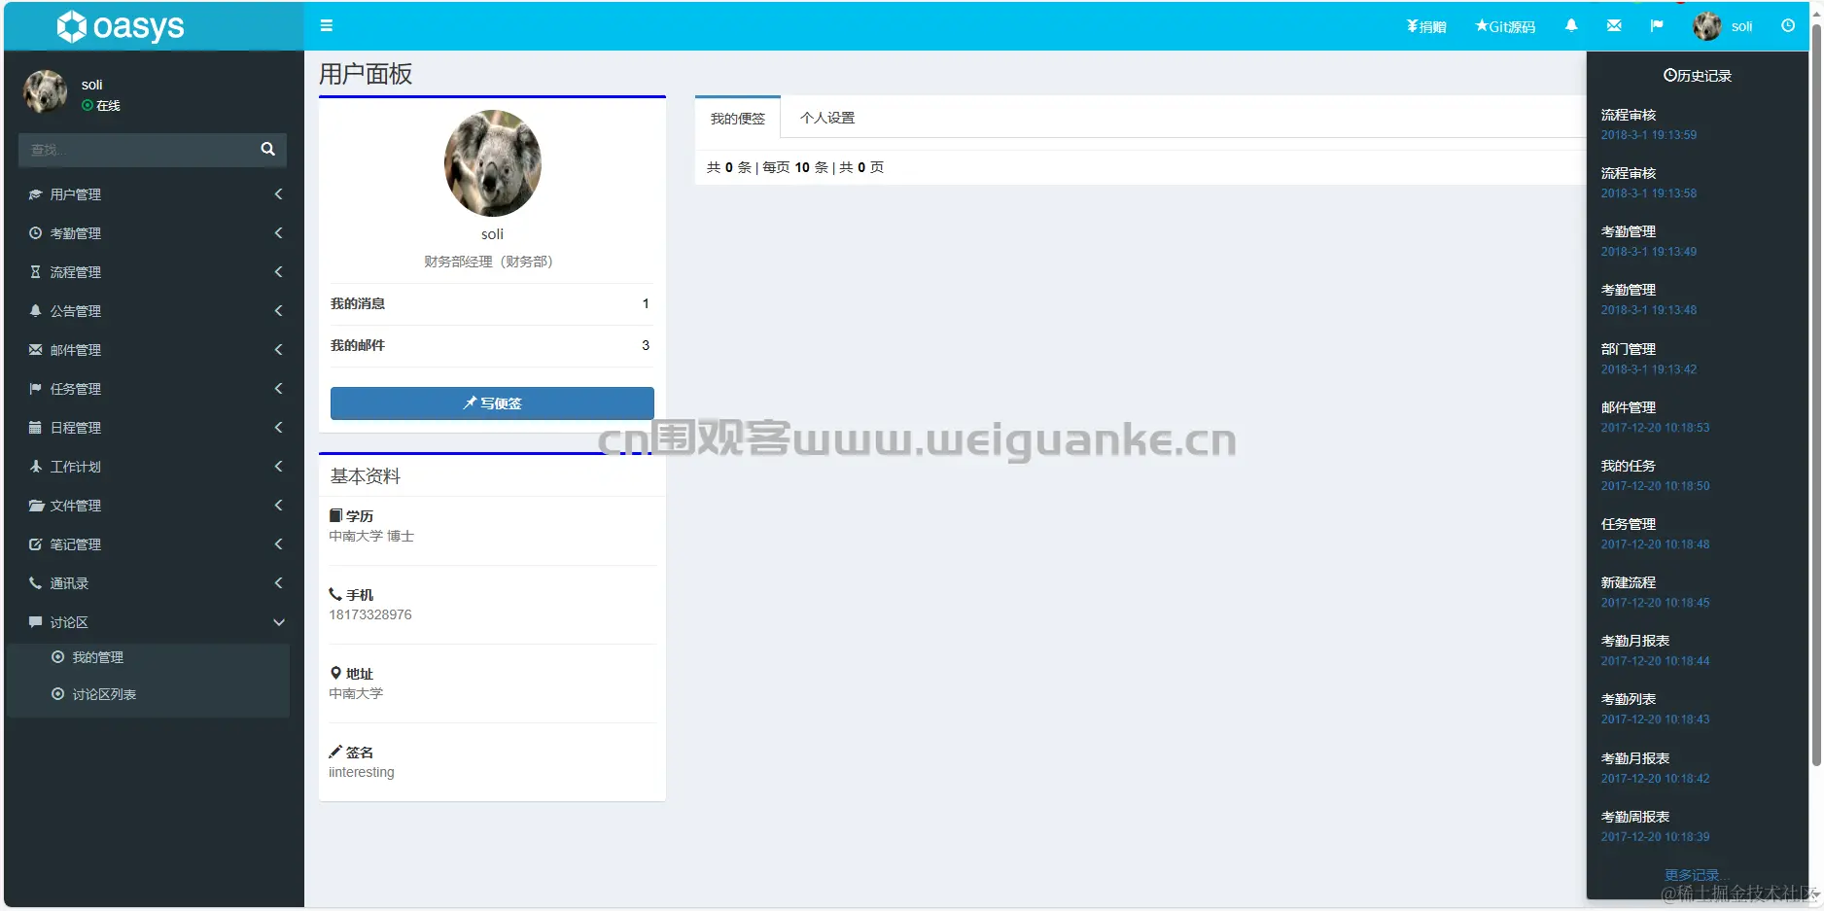Click the oasys logo
The height and width of the screenshot is (911, 1824).
pos(121,26)
